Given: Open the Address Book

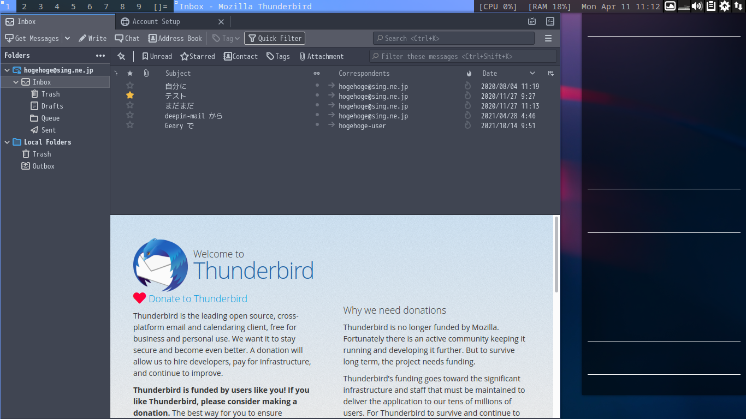Looking at the screenshot, I should click(x=175, y=38).
